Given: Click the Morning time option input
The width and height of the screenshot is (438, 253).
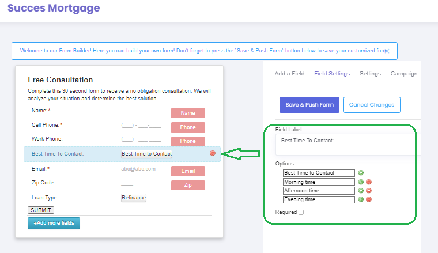Looking at the screenshot, I should pyautogui.click(x=319, y=182).
